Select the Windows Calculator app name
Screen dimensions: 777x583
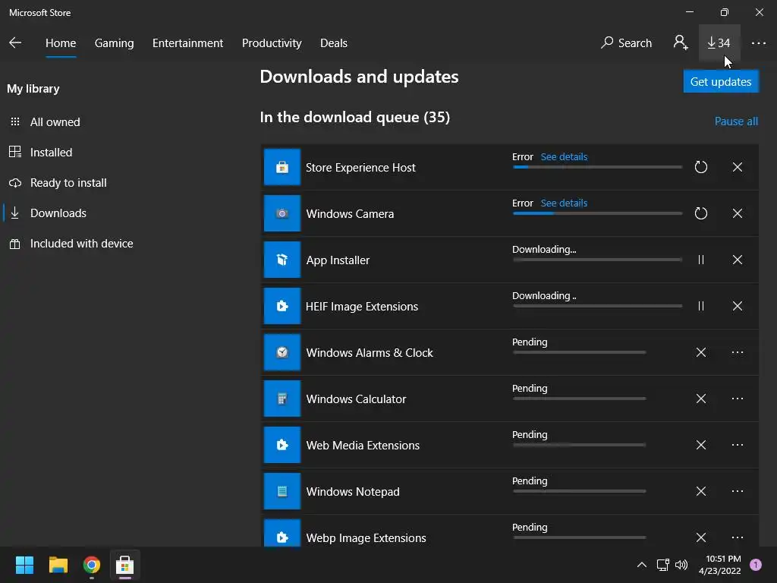(x=356, y=399)
